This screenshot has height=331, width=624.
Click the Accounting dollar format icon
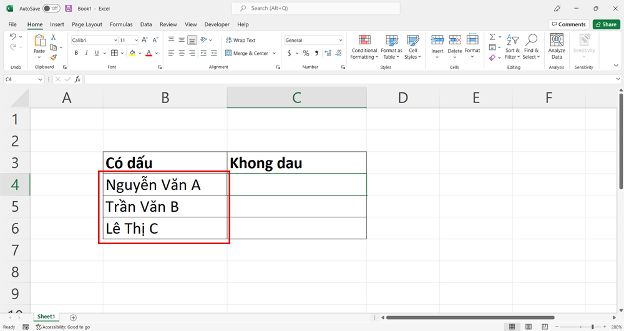tap(290, 53)
